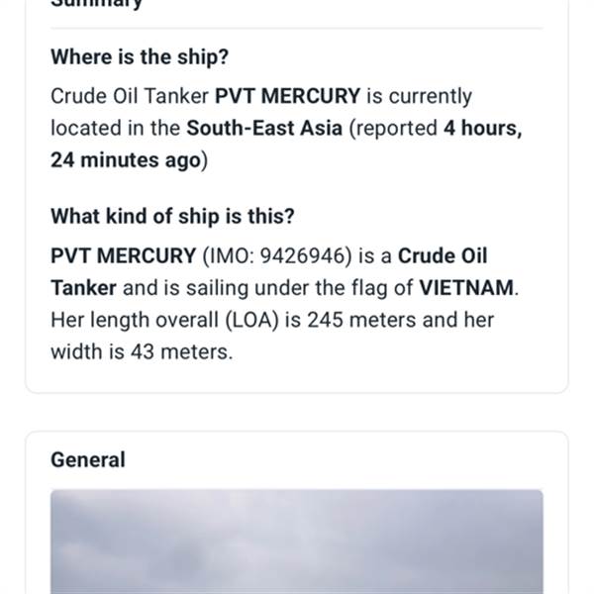Click '24 minutes ago' text
Viewport: 594px width, 594px height.
[126, 159]
